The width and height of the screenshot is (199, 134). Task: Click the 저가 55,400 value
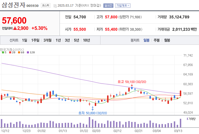111,29
